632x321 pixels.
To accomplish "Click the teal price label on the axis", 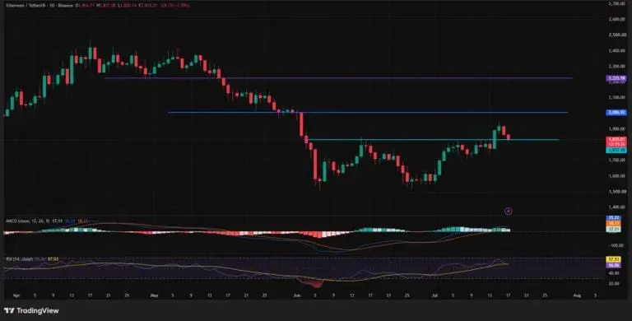I will click(616, 150).
